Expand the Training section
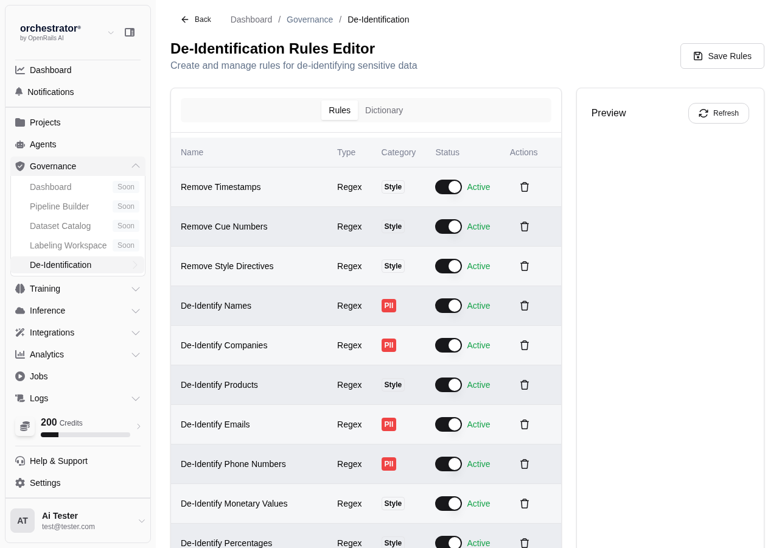 point(136,289)
